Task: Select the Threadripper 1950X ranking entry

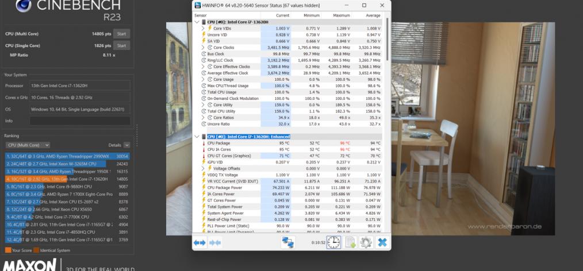Action: click(67, 172)
